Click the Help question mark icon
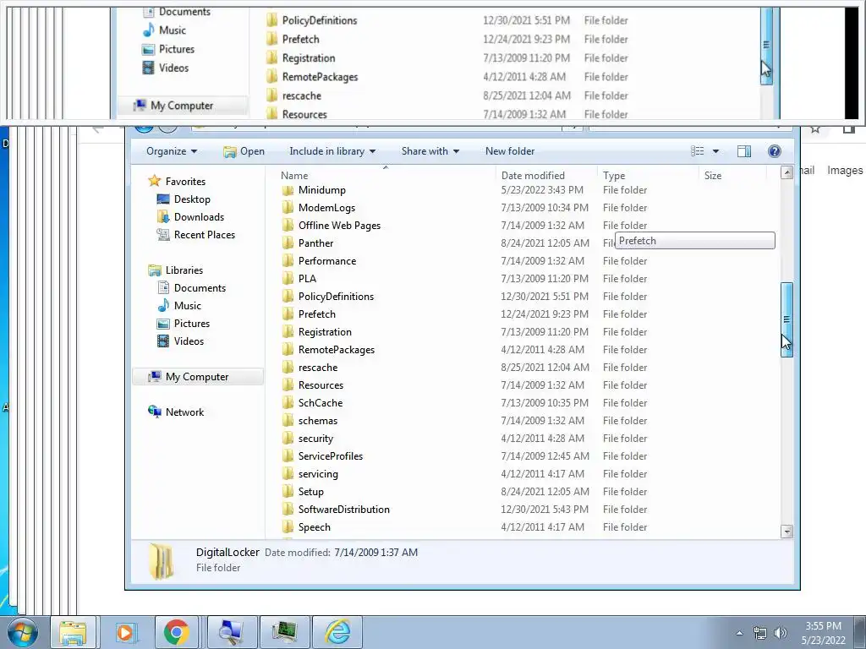The width and height of the screenshot is (866, 649). coord(775,151)
